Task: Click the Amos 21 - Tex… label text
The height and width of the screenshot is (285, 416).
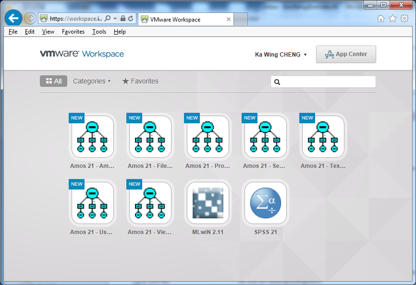Action: [x=323, y=166]
